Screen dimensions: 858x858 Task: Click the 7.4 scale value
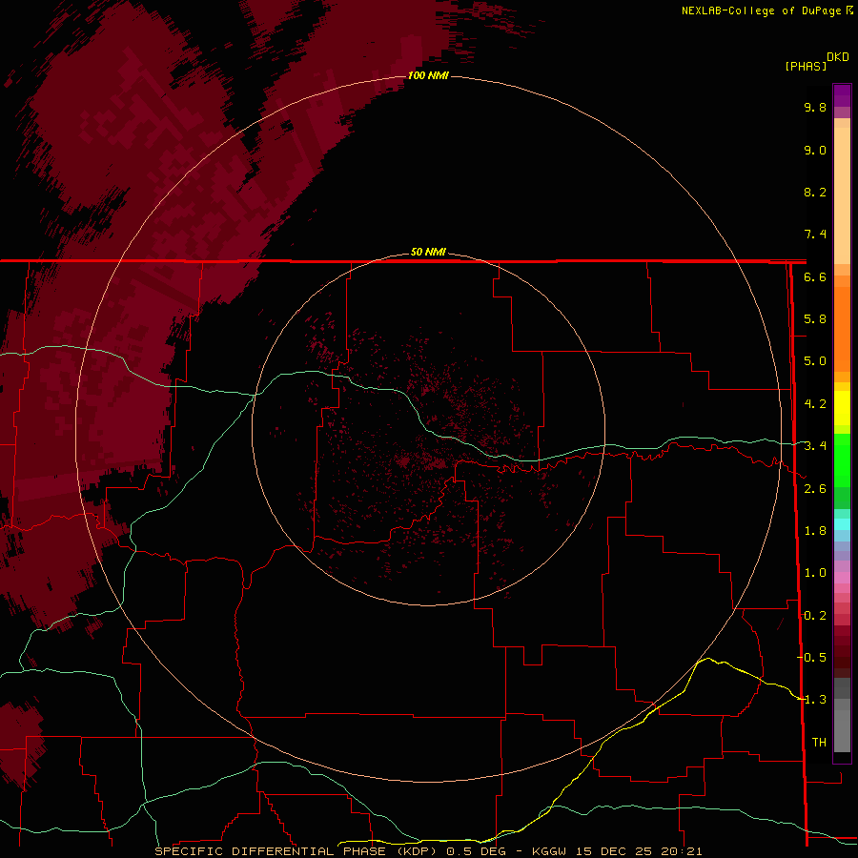[815, 235]
